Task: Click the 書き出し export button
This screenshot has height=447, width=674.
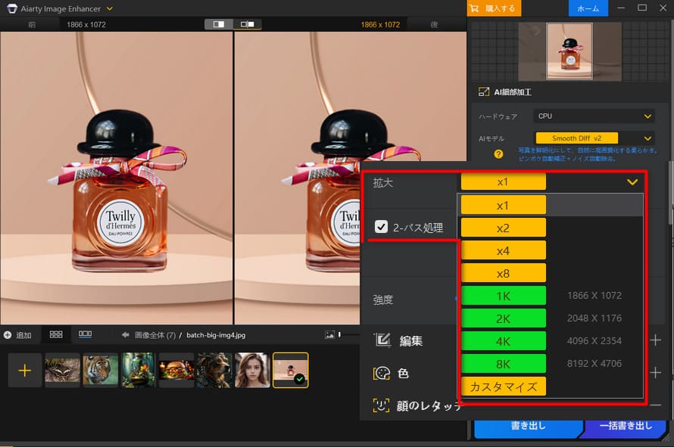Action: coord(528,428)
